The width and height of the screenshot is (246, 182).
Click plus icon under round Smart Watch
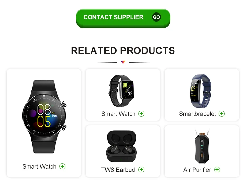tap(62, 166)
